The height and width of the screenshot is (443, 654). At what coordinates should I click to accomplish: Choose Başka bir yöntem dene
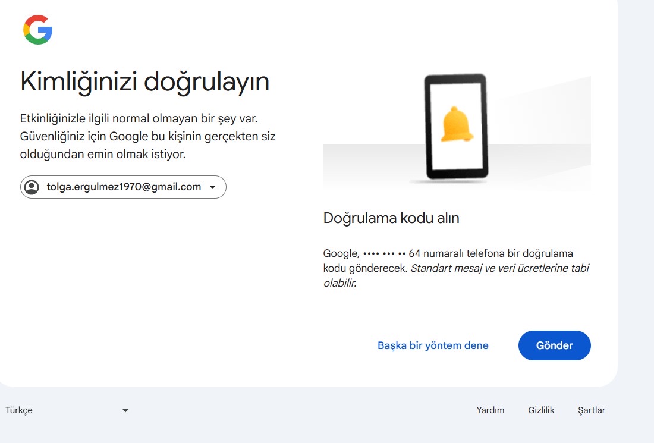(433, 345)
